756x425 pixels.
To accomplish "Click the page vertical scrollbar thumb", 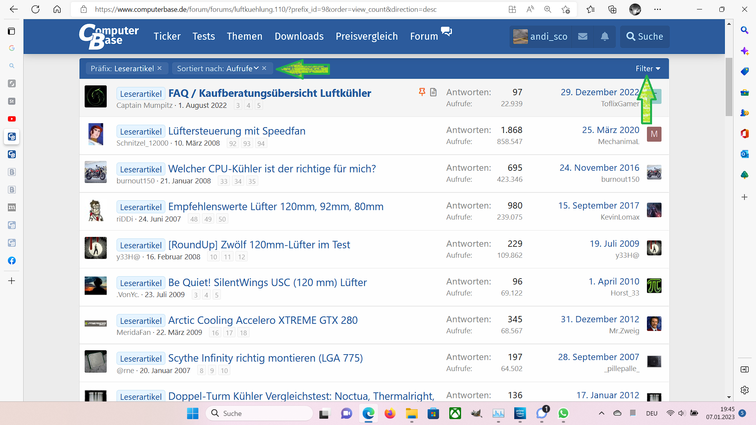I will click(729, 87).
